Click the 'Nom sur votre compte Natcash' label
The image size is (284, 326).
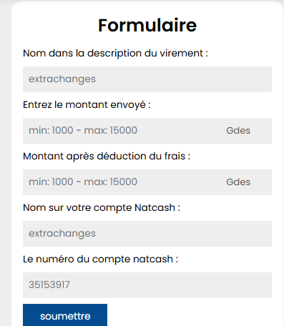[x=102, y=208]
